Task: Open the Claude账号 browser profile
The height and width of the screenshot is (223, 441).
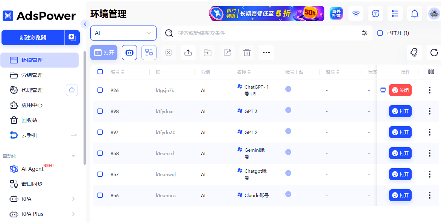Action: coord(400,195)
